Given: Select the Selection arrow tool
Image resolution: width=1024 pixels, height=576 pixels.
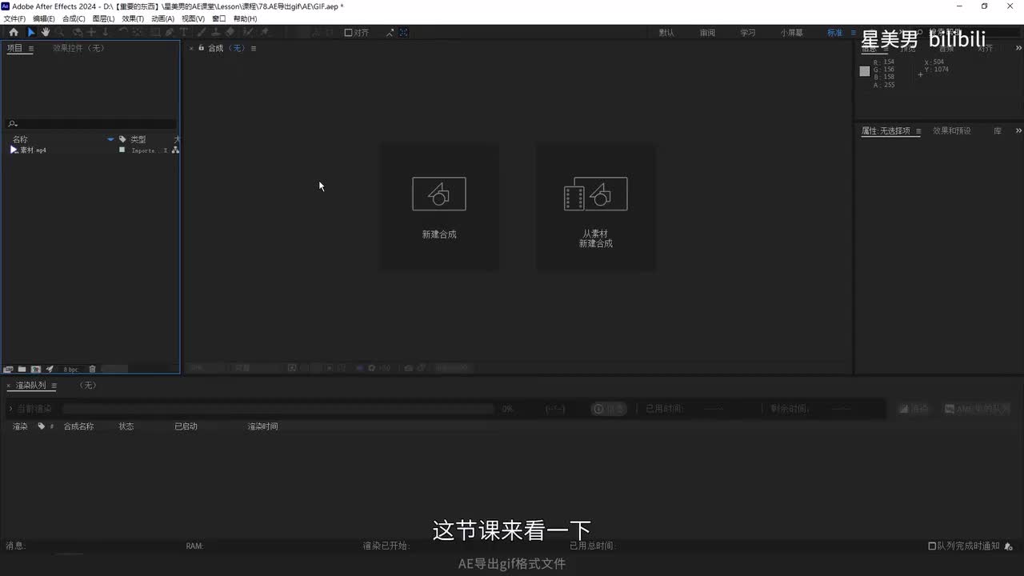Looking at the screenshot, I should click(x=31, y=32).
